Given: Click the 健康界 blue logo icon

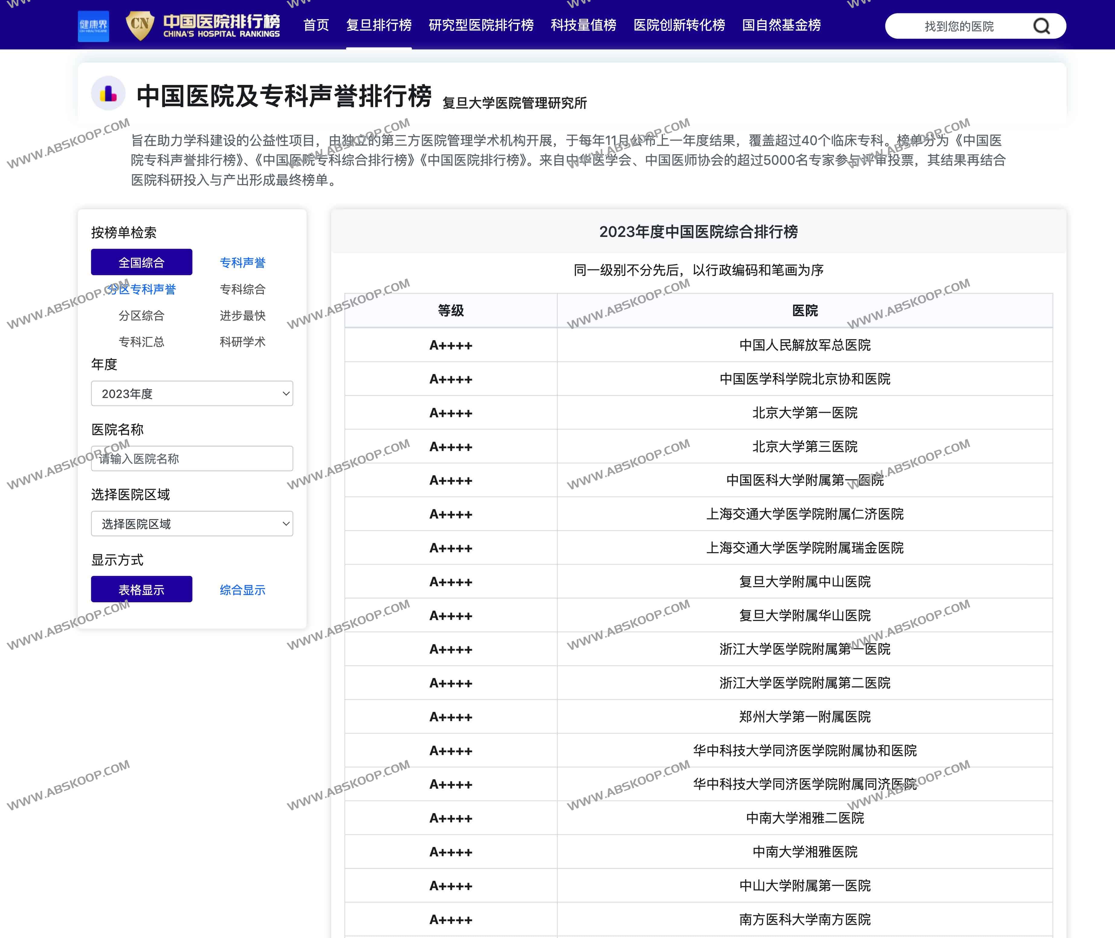Looking at the screenshot, I should pyautogui.click(x=93, y=25).
